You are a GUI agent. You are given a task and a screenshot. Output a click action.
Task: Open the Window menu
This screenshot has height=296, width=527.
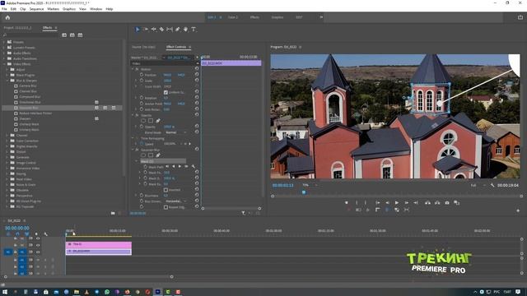96,9
